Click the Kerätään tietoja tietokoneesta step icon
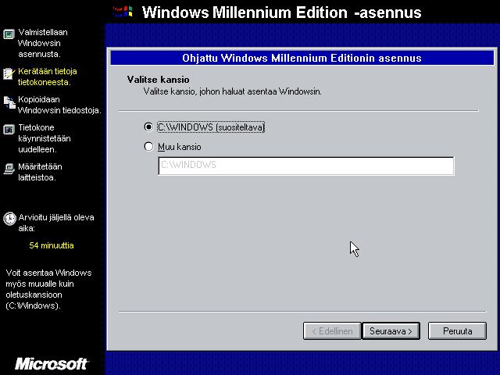Viewport: 500px width, 375px height. (9, 73)
